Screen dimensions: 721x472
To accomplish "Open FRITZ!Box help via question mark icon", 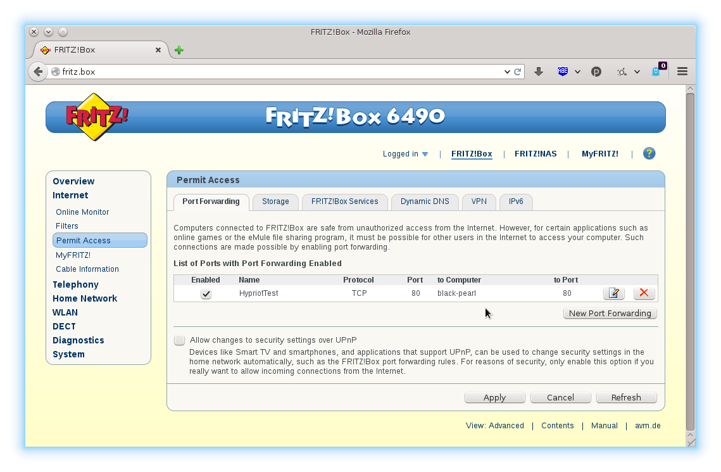I will [x=649, y=153].
